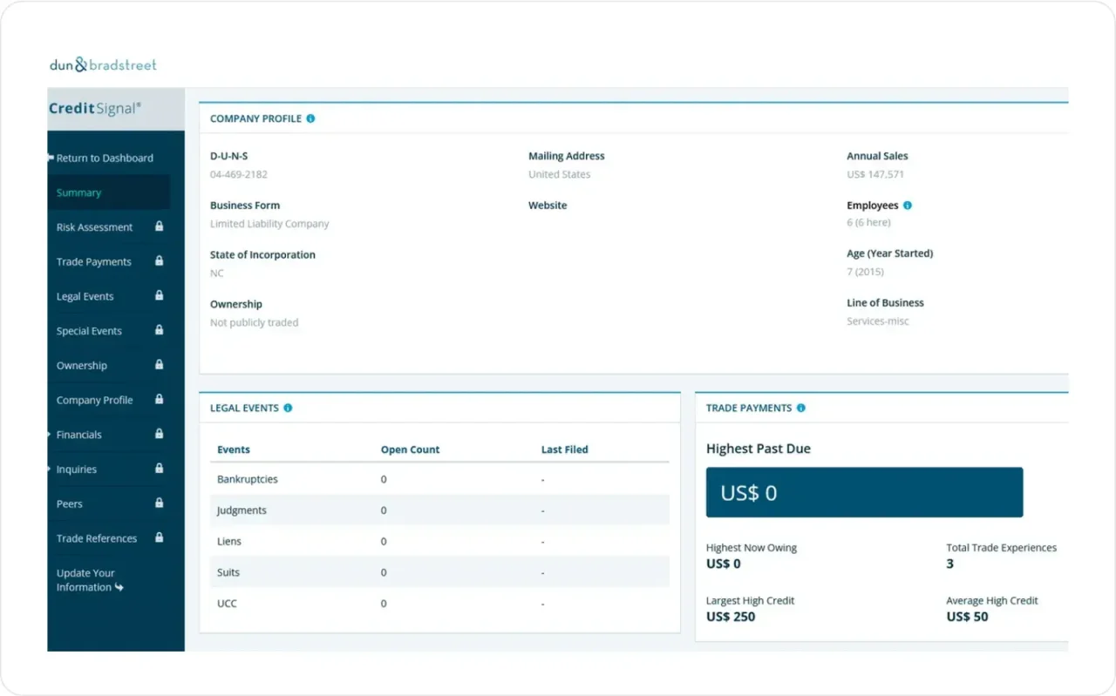Click the Company Profile info icon
Viewport: 1116px width, 696px height.
pyautogui.click(x=310, y=118)
